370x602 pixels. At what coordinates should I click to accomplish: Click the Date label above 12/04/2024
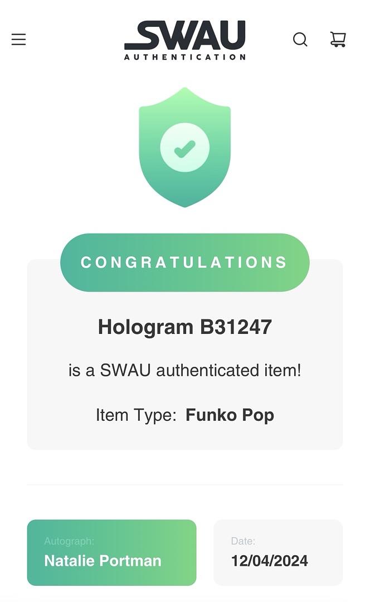(243, 541)
